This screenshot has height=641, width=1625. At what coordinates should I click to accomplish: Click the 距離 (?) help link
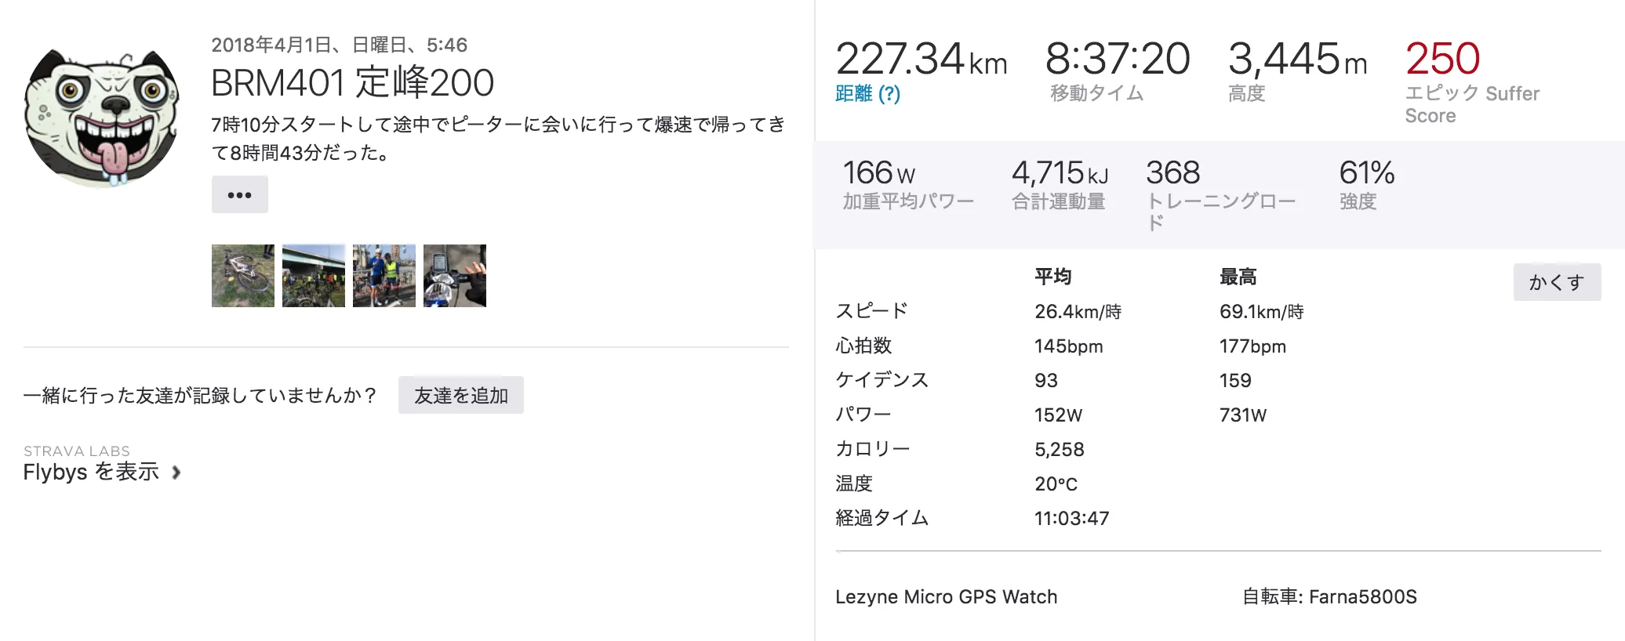pyautogui.click(x=867, y=94)
